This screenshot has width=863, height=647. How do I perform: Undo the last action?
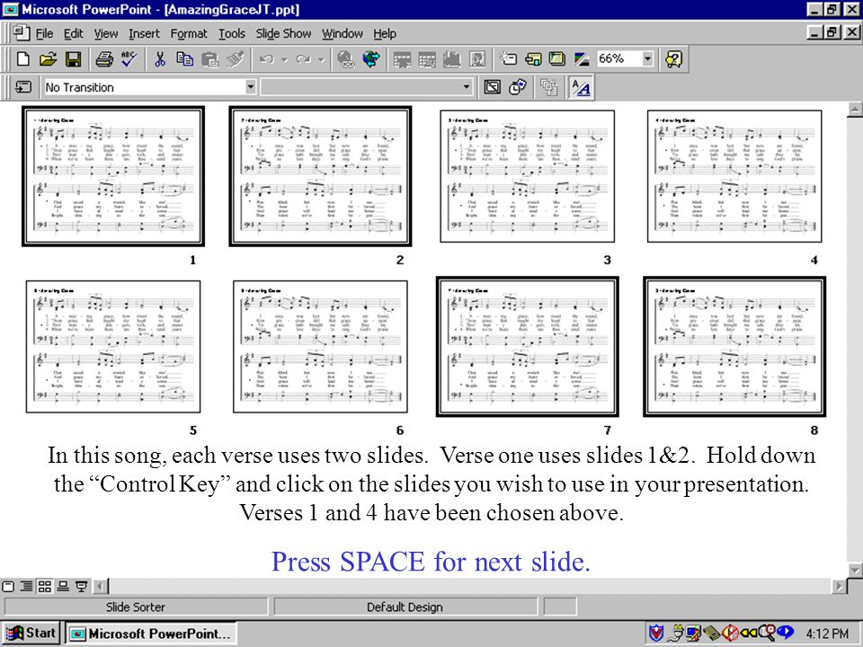click(x=267, y=59)
